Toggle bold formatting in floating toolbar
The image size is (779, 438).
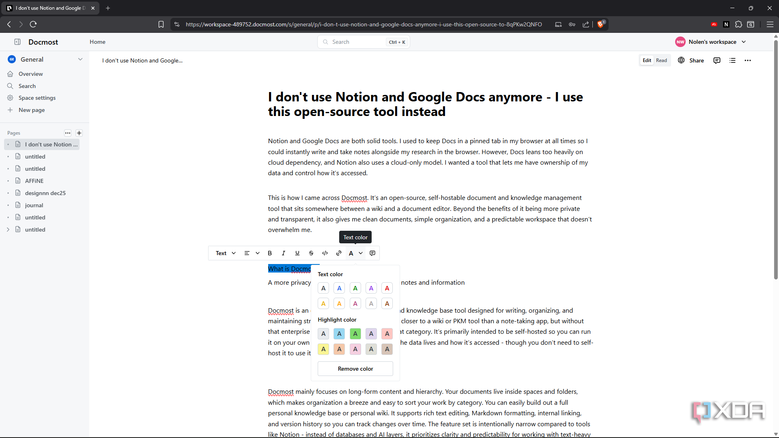coord(270,253)
